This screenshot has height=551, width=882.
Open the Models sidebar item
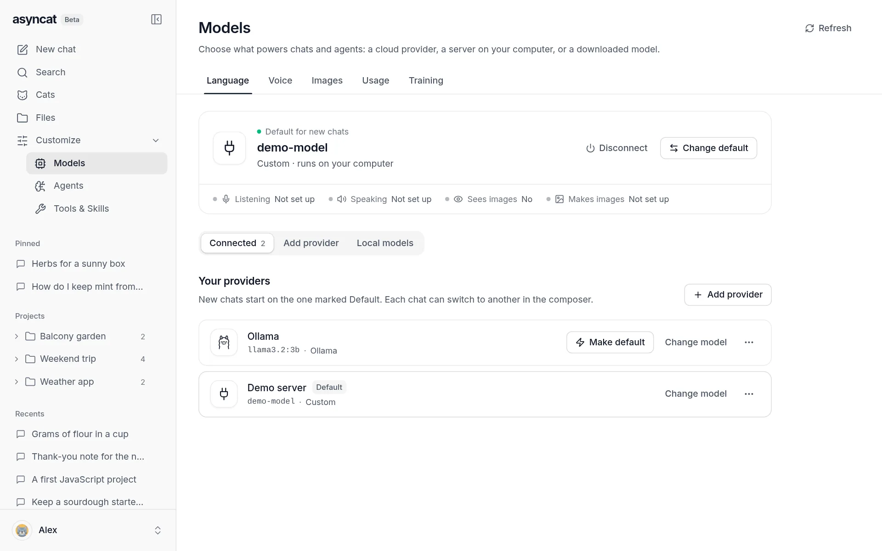tap(97, 163)
